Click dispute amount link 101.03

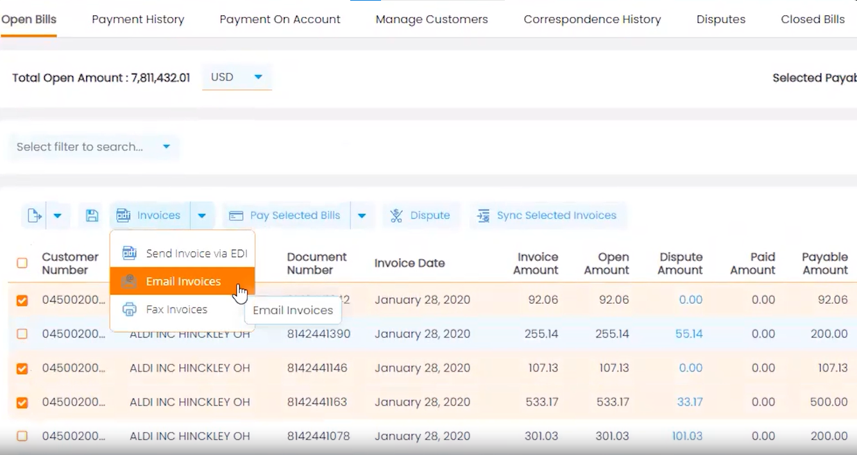point(687,436)
